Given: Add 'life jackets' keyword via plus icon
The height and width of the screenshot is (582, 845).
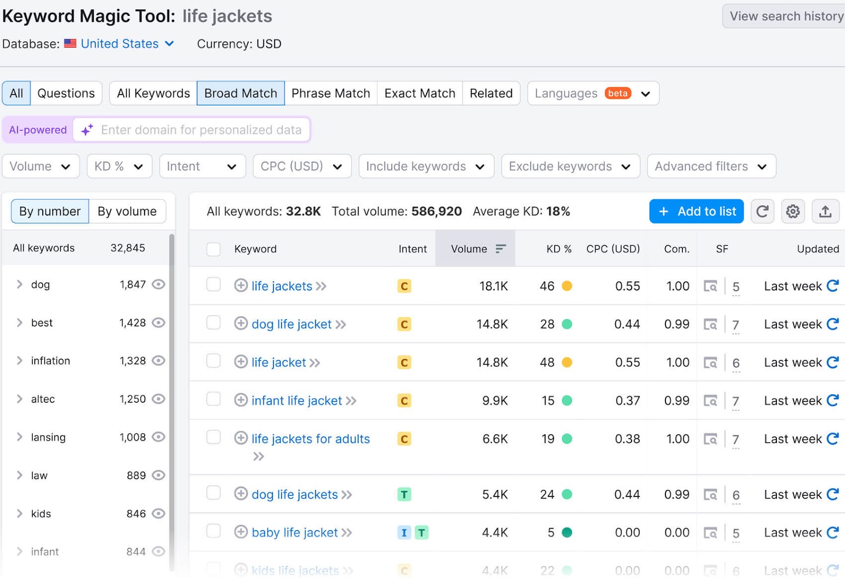Looking at the screenshot, I should [241, 285].
